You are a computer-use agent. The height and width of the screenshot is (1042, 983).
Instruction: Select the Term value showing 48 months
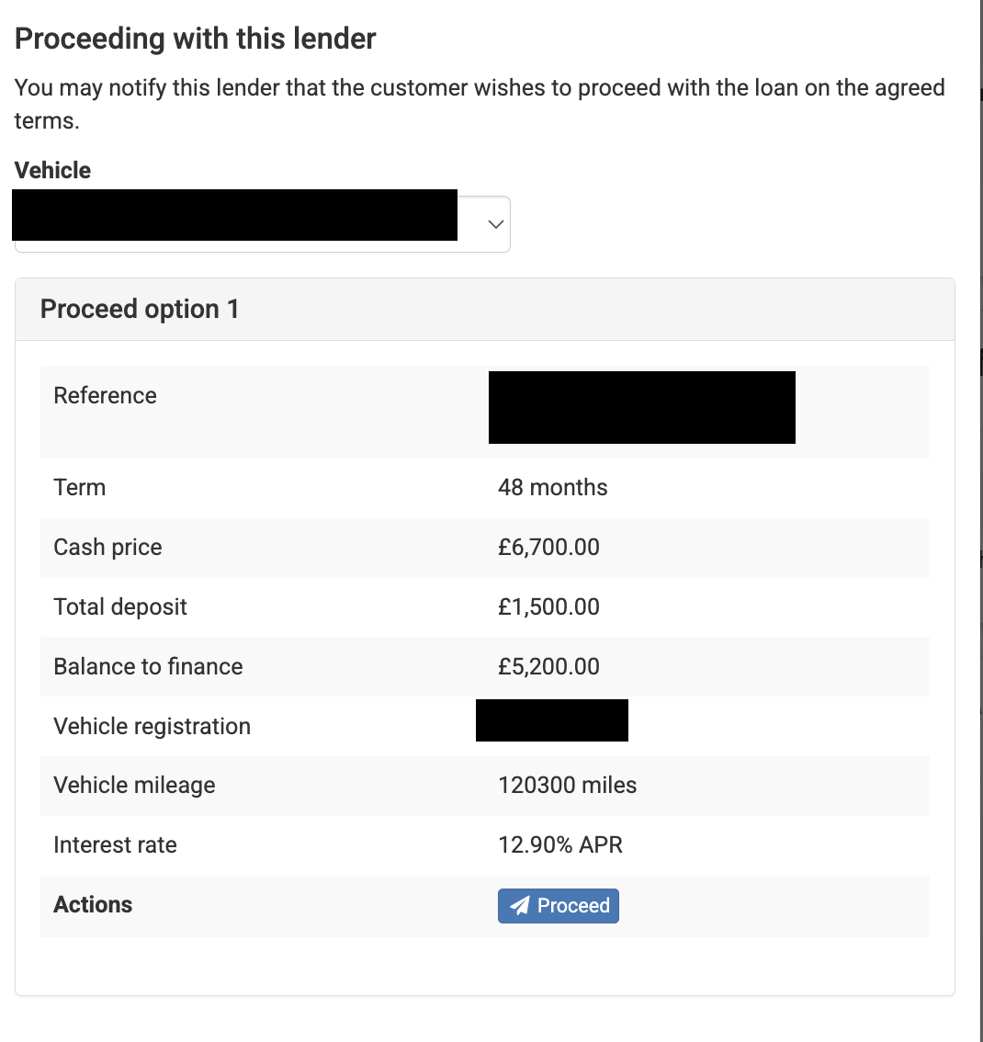click(x=552, y=487)
